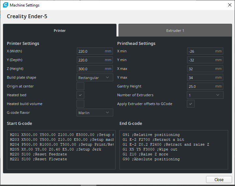Image resolution: width=235 pixels, height=186 pixels.
Task: Click inside the End G-code text area
Action: pyautogui.click(x=174, y=150)
